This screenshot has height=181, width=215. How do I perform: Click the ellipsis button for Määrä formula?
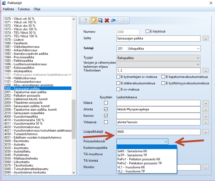[206, 103]
